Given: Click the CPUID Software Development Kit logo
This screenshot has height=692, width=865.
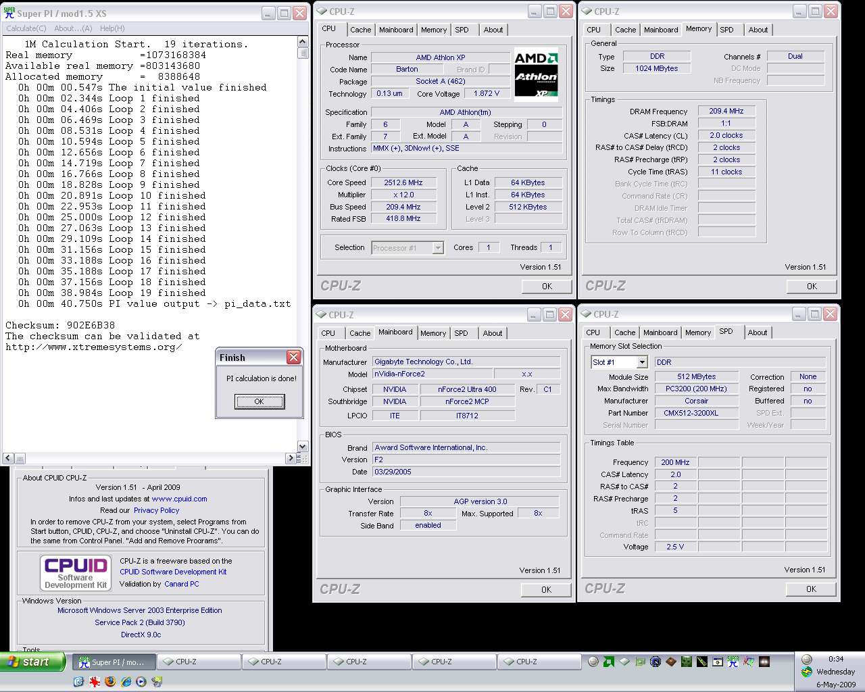Looking at the screenshot, I should tap(76, 572).
